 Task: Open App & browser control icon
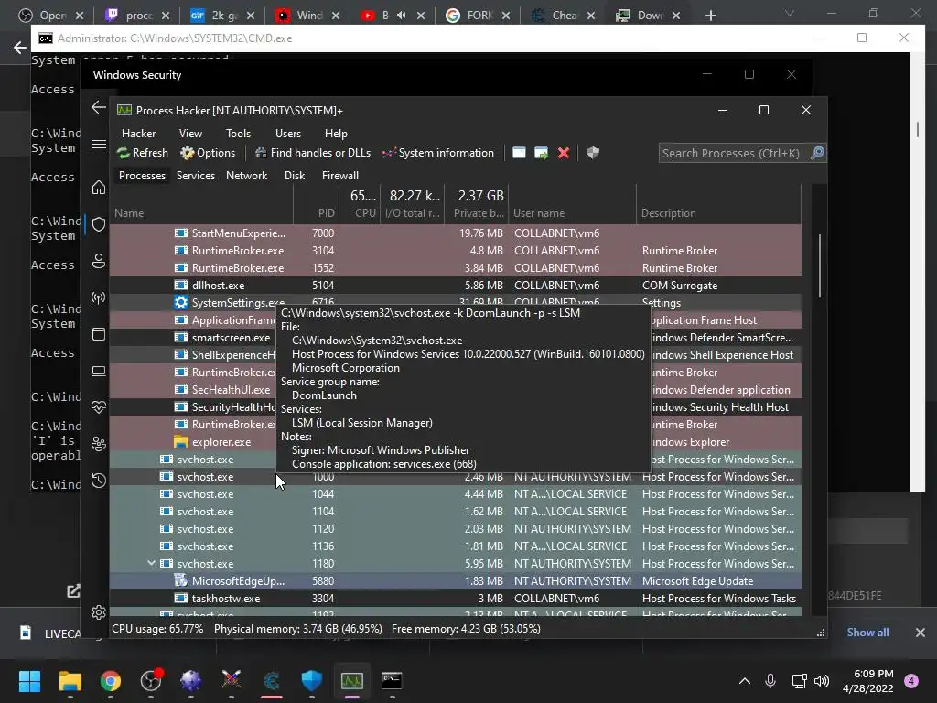click(99, 334)
